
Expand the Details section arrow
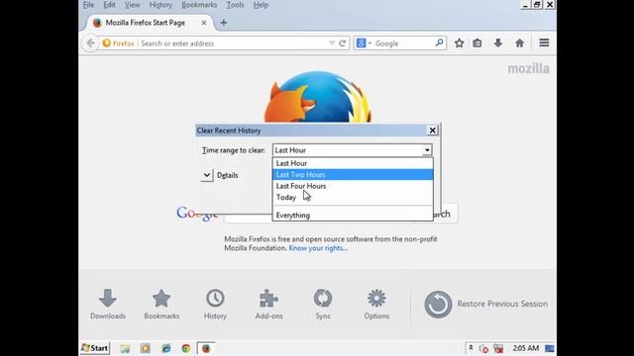(207, 175)
